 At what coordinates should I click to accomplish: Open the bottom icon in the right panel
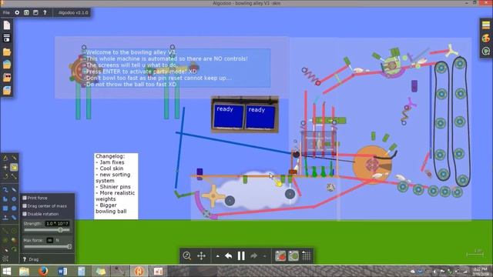pos(486,52)
